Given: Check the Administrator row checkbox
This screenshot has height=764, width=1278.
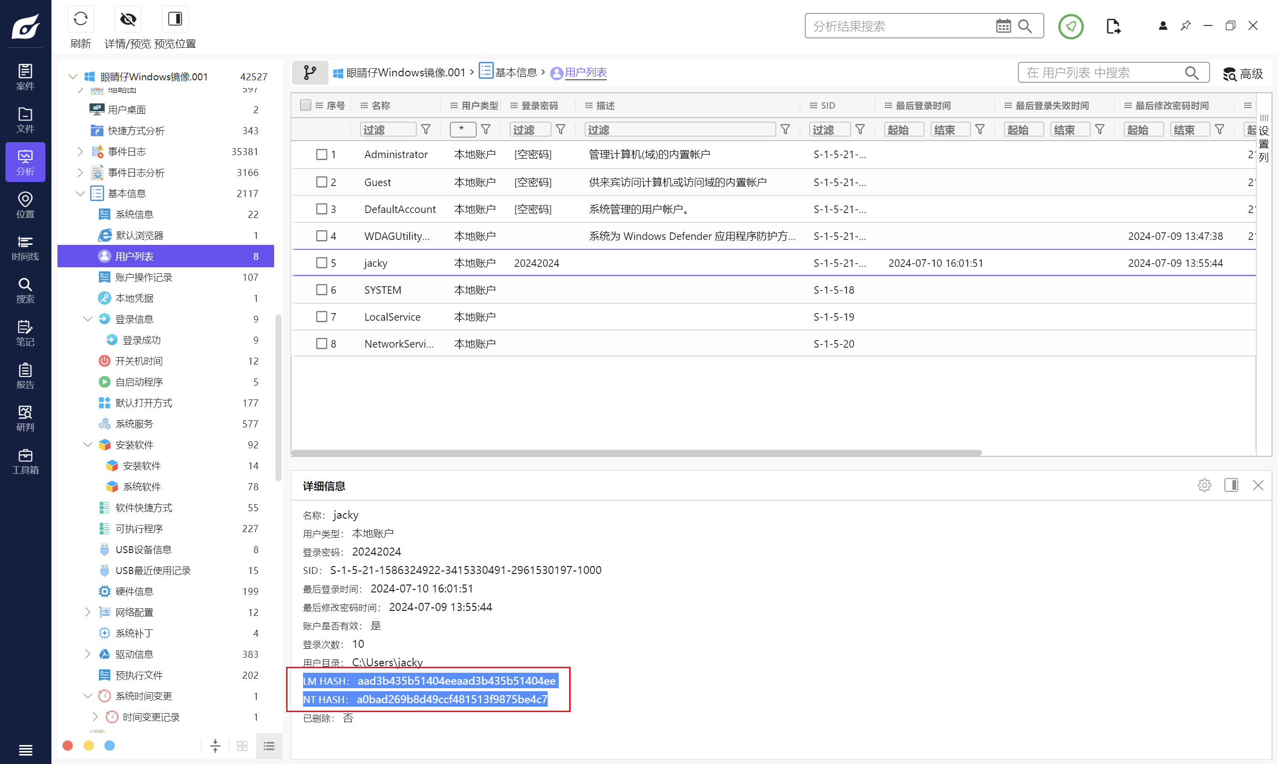Looking at the screenshot, I should pos(321,155).
